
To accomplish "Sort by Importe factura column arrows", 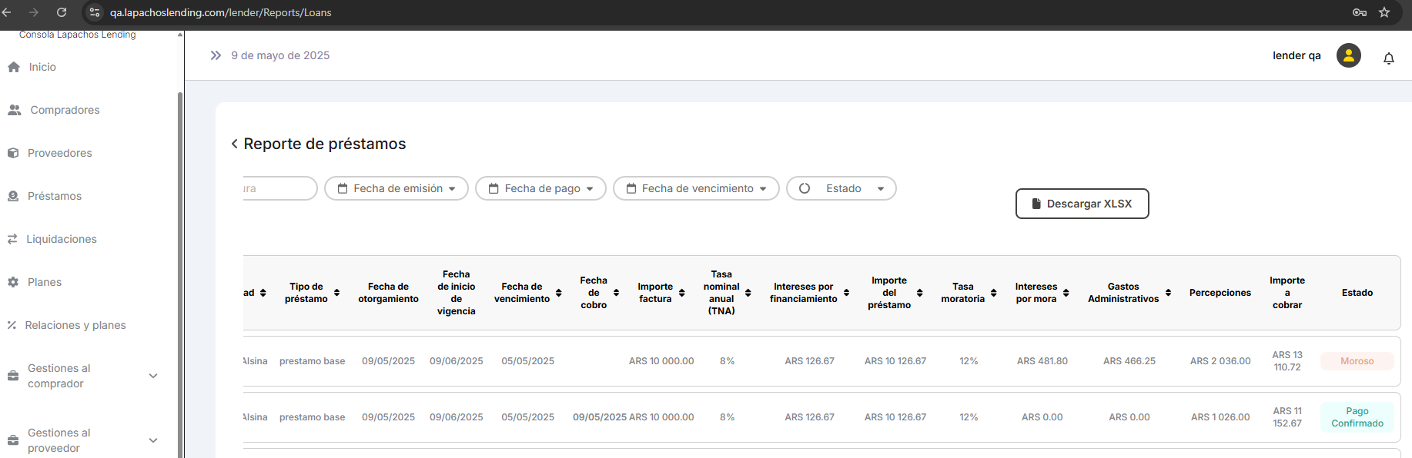I will coord(681,293).
